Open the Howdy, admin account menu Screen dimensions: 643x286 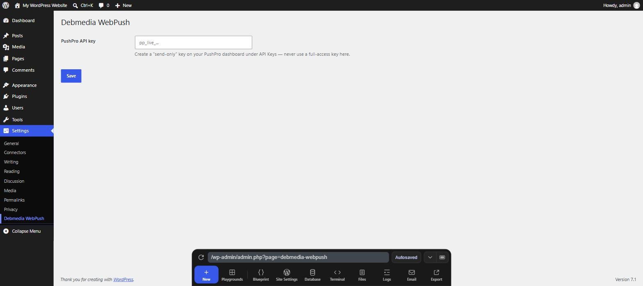tap(621, 5)
